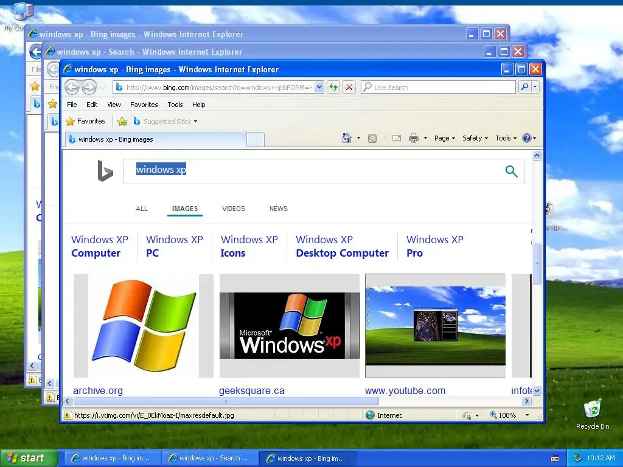Select the 'windows xp - Bing images' browser tab
Viewport: 623px width, 467px height.
tap(155, 139)
